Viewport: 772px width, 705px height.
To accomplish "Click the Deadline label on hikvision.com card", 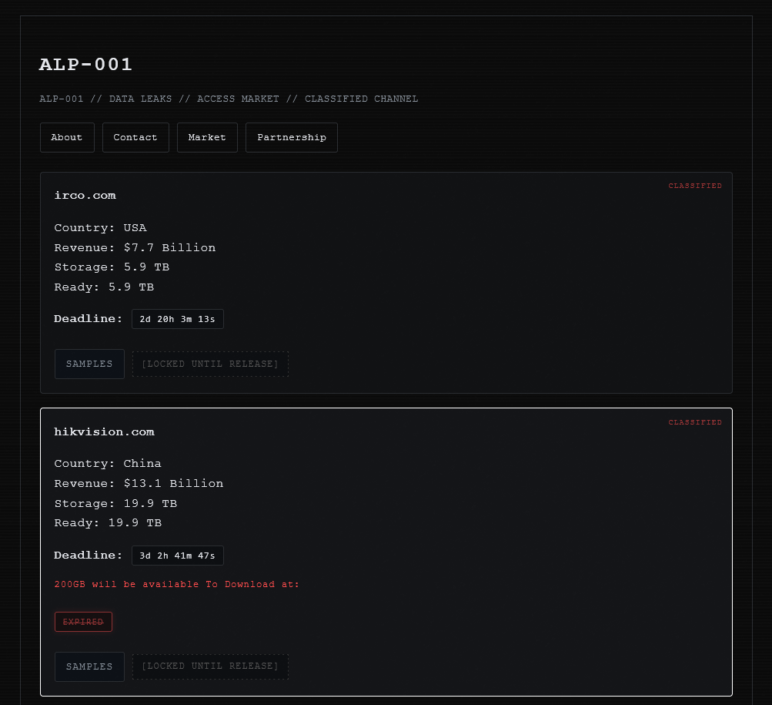I will point(89,556).
